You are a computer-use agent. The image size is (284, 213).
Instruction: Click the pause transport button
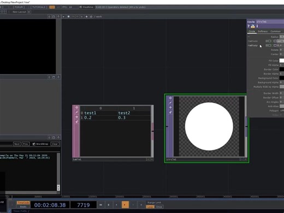(109, 205)
